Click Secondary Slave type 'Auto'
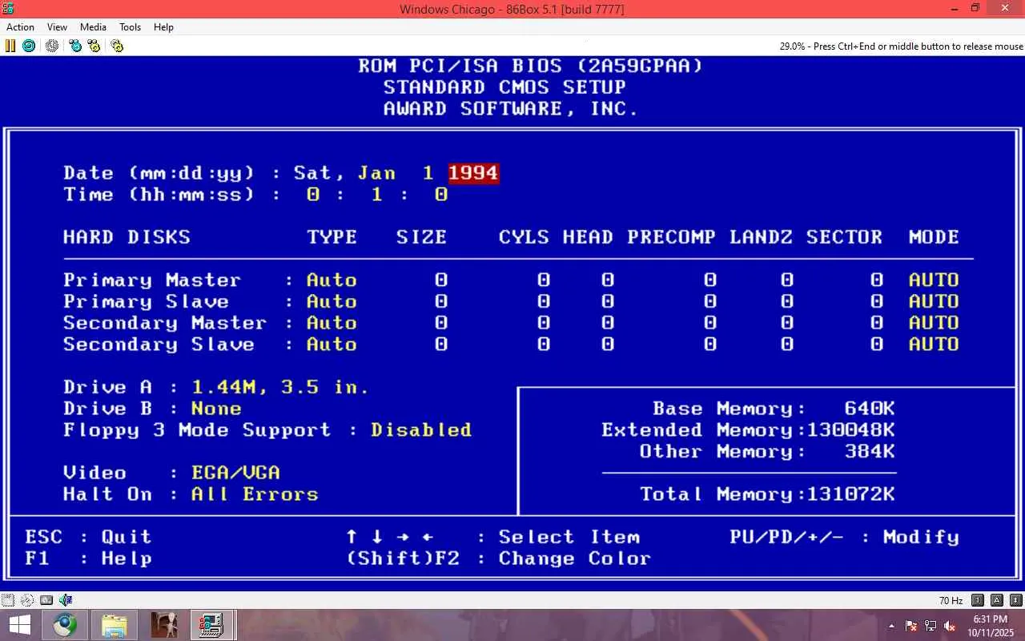 [x=332, y=345]
